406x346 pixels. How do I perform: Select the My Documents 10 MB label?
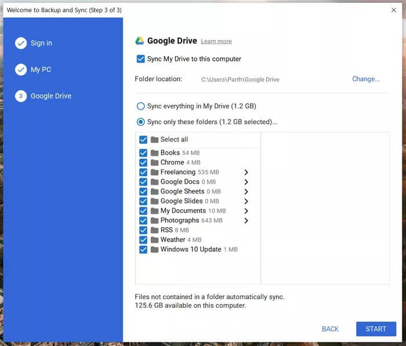click(x=193, y=210)
